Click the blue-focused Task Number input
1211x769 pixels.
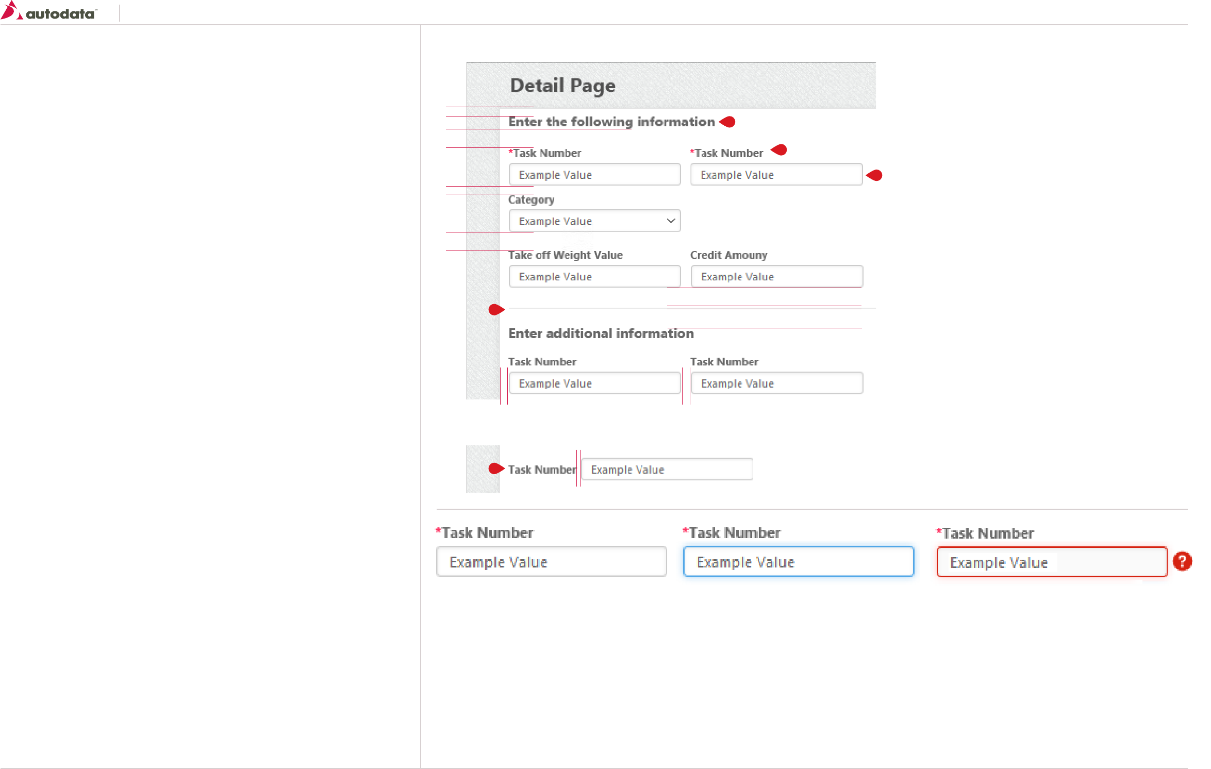pyautogui.click(x=798, y=562)
